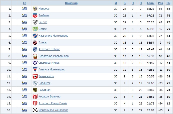Open Атлетико Ривер Плейт team link
The image size is (173, 114).
[53, 103]
